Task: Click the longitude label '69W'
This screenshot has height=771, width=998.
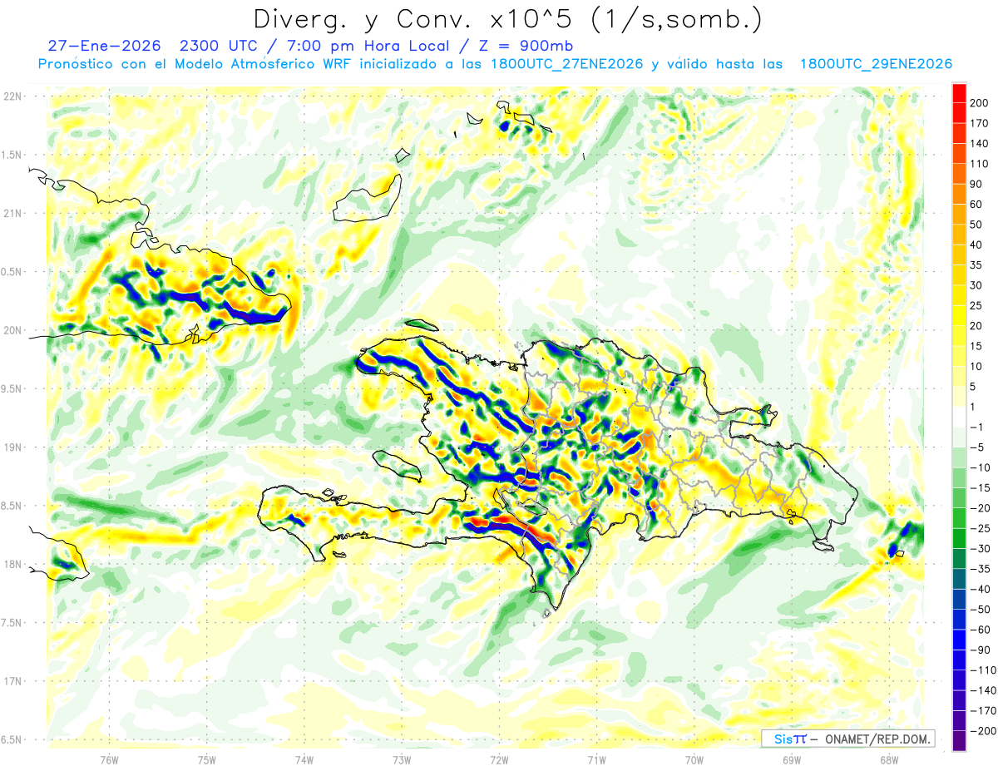Action: [792, 760]
